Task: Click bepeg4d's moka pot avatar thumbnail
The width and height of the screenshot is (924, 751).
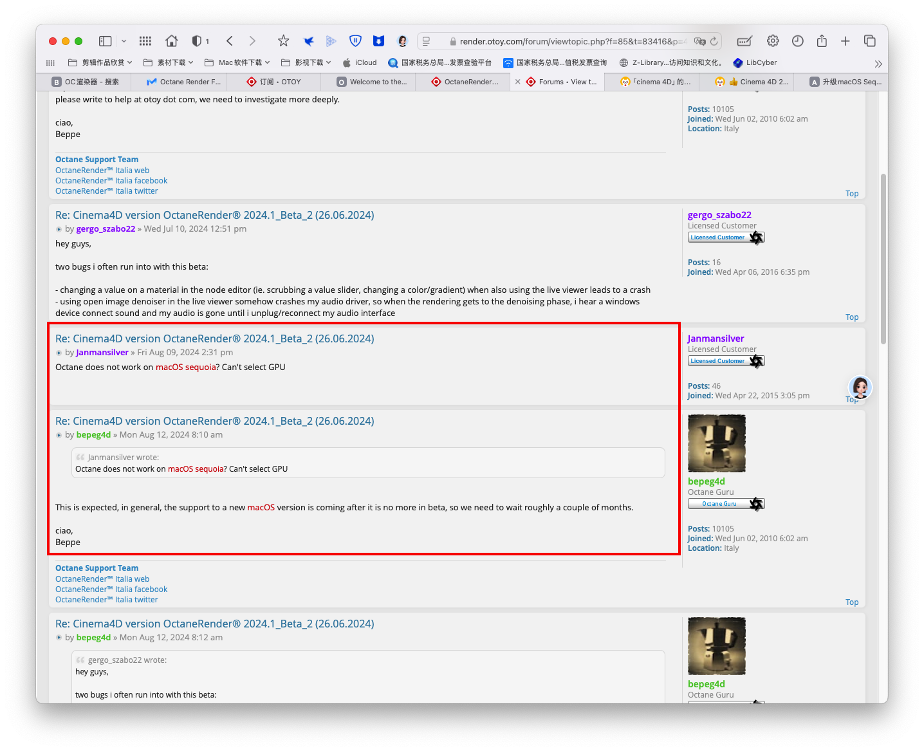Action: [x=716, y=443]
